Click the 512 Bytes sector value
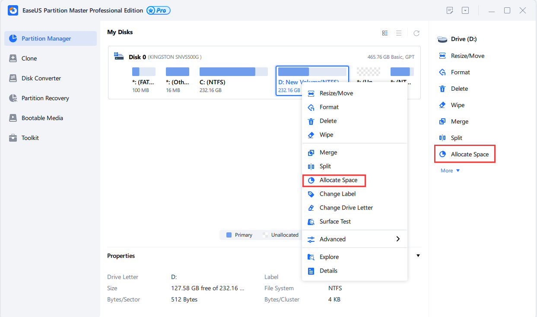The height and width of the screenshot is (317, 537). coord(184,299)
